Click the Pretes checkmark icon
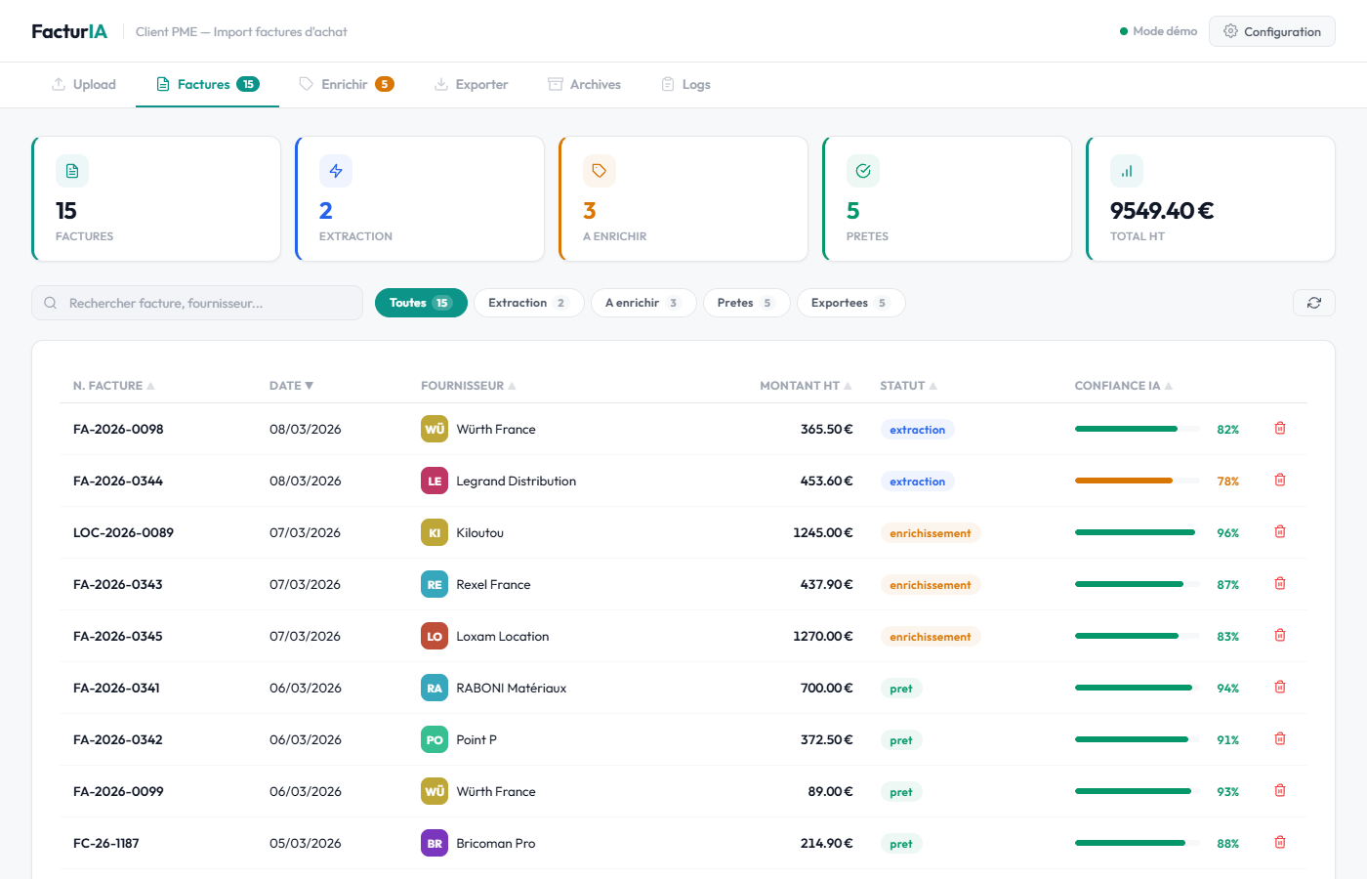Viewport: 1367px width, 879px height. tap(863, 170)
